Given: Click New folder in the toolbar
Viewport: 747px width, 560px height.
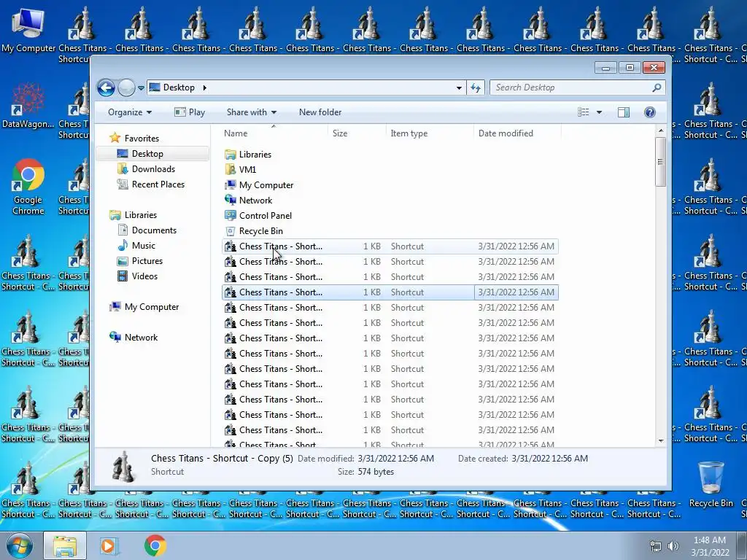Looking at the screenshot, I should click(x=320, y=112).
